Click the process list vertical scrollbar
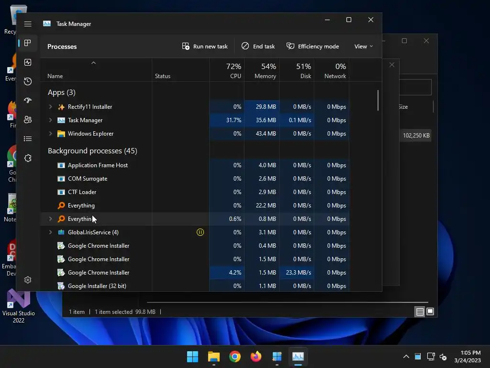The image size is (490, 368). coord(378,101)
